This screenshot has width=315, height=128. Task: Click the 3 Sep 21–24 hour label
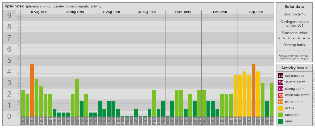[x=272, y=121]
